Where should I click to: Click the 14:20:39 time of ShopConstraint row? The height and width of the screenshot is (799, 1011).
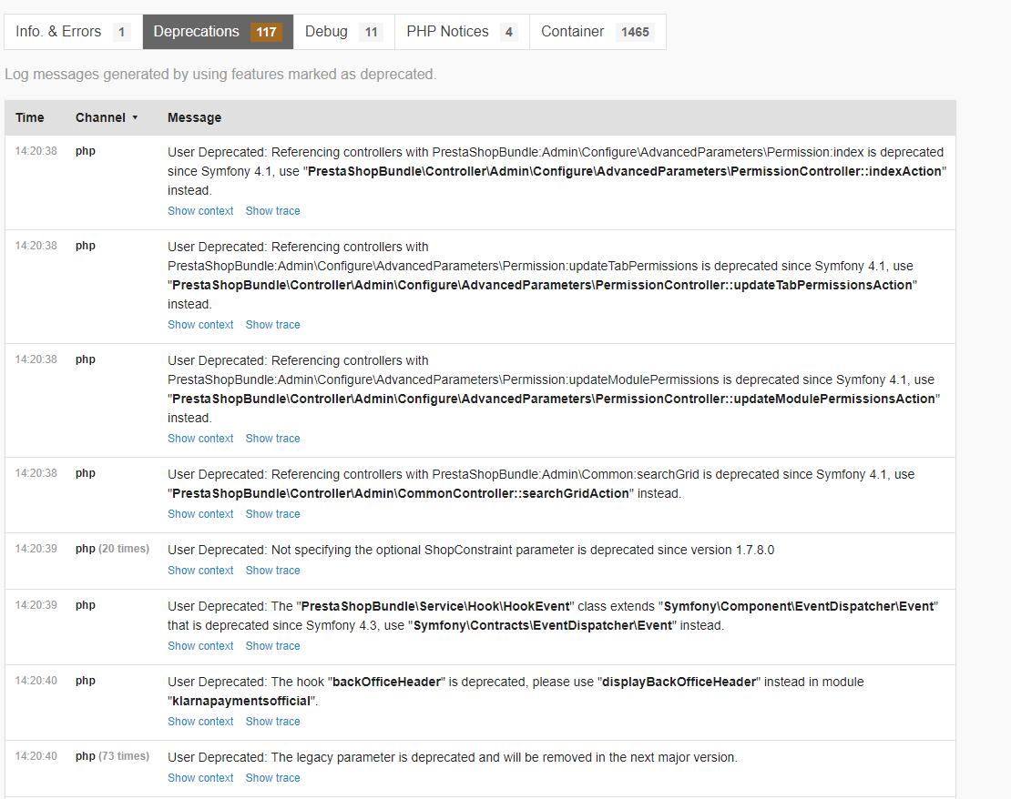[x=36, y=549]
